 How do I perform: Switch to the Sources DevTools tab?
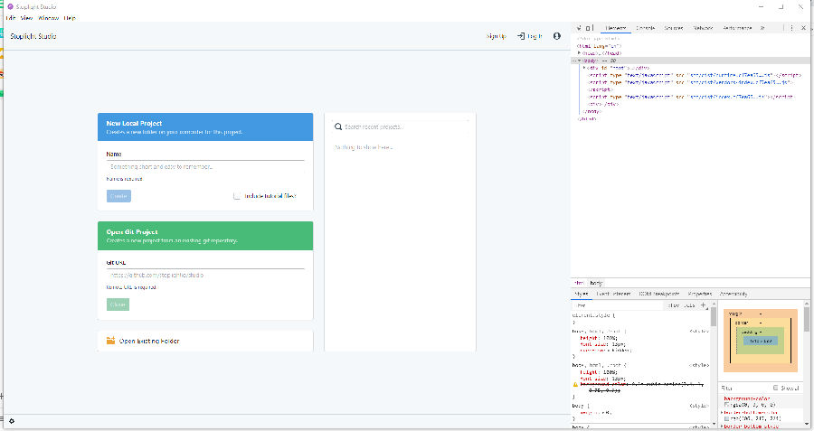click(674, 27)
